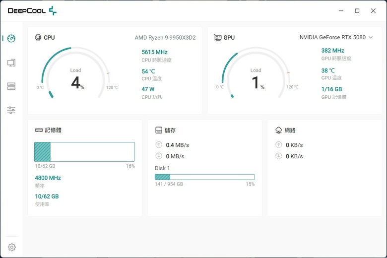Close the DeepCool window

point(373,11)
